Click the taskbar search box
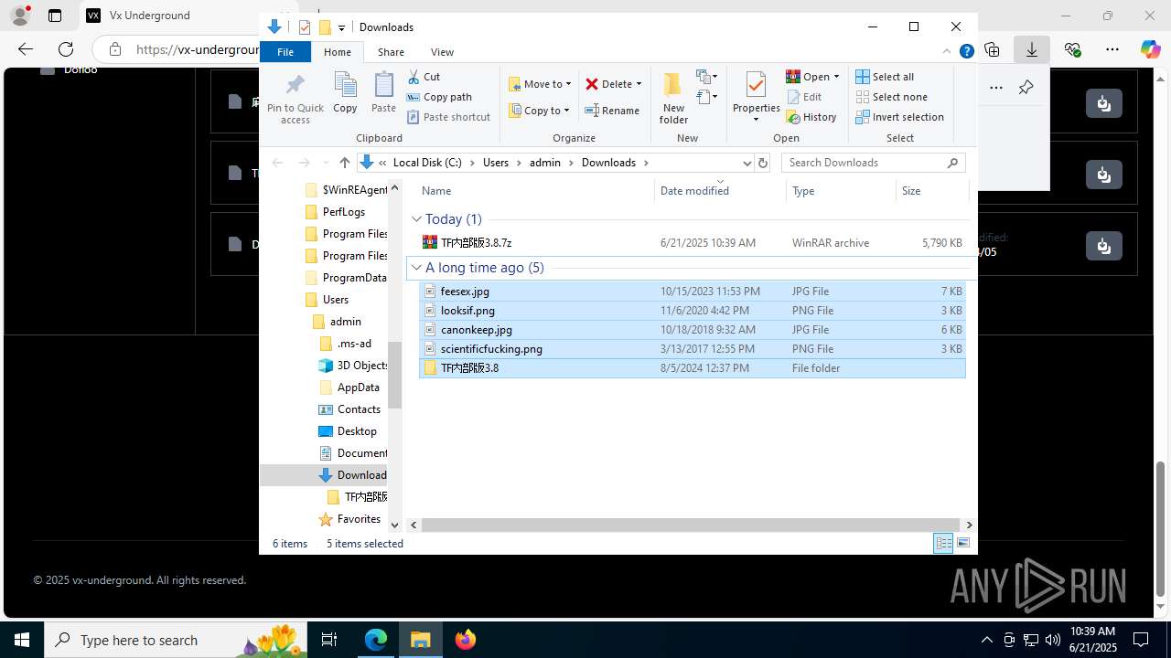1171x658 pixels. (174, 640)
